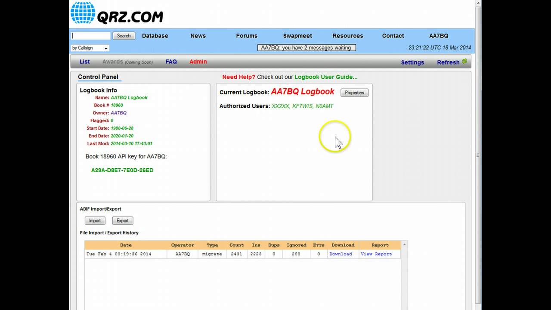Click the Properties button
Viewport: 551px width, 310px height.
click(354, 93)
